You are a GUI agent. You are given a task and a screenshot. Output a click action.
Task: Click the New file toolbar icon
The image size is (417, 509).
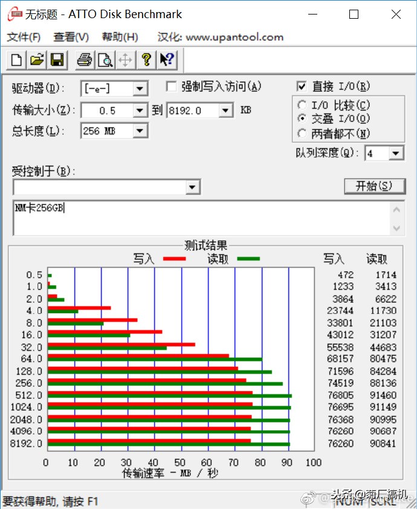17,60
